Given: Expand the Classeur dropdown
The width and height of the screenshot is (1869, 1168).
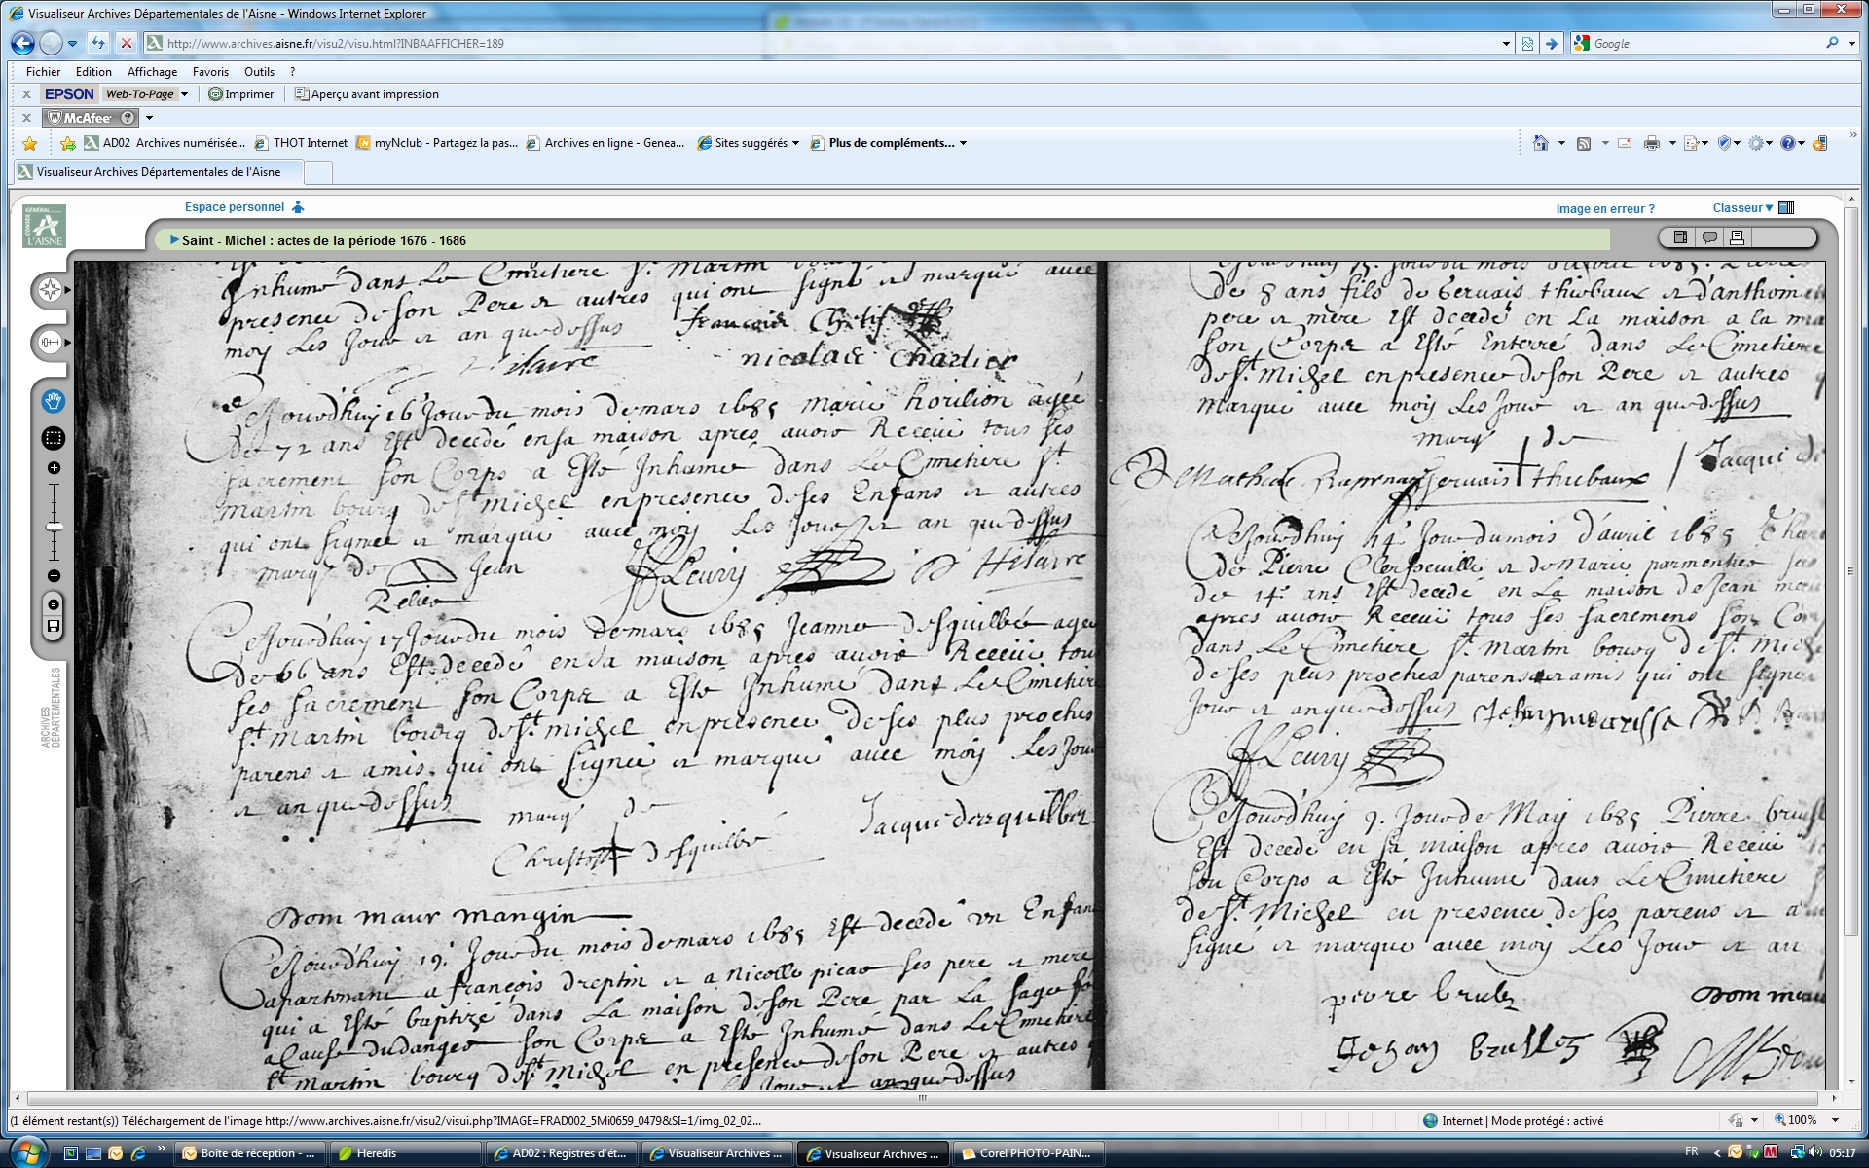Looking at the screenshot, I should pyautogui.click(x=1742, y=208).
